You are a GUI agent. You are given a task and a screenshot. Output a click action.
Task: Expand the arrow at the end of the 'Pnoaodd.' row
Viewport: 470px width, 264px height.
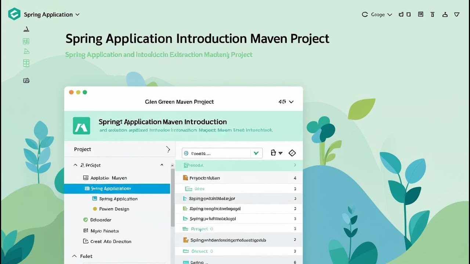[x=295, y=165]
